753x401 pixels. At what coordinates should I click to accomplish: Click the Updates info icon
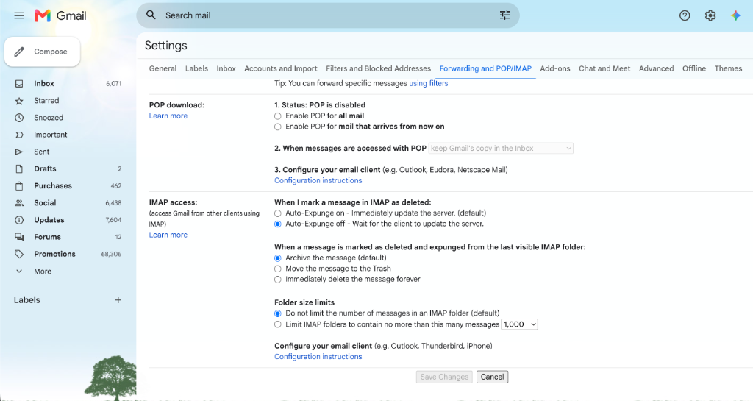(x=19, y=220)
